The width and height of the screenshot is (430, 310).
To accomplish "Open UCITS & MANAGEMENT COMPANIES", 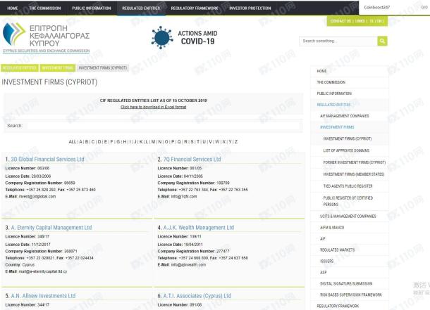I will [x=350, y=217].
